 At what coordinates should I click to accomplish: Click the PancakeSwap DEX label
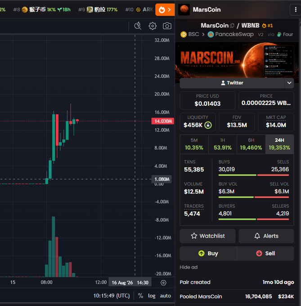pyautogui.click(x=234, y=34)
